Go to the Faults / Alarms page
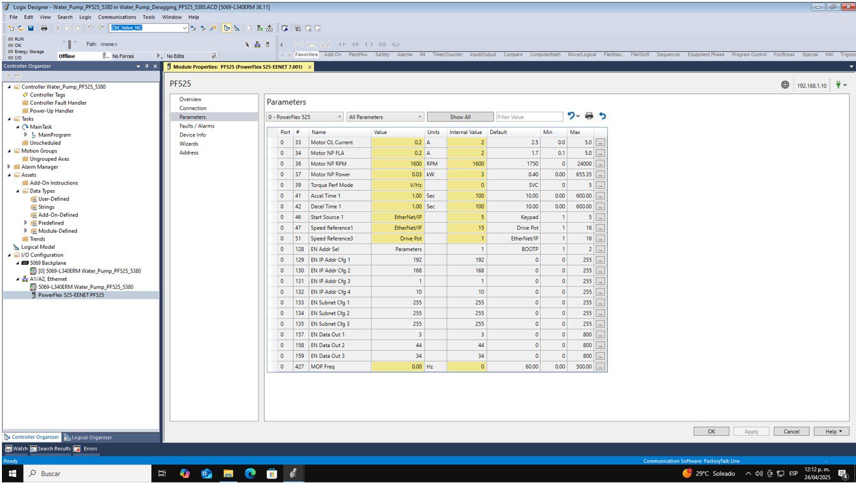The width and height of the screenshot is (856, 483). 197,126
